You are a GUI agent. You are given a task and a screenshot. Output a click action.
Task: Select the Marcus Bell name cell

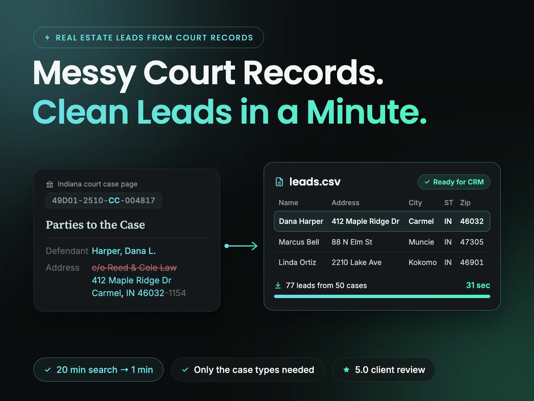click(299, 242)
